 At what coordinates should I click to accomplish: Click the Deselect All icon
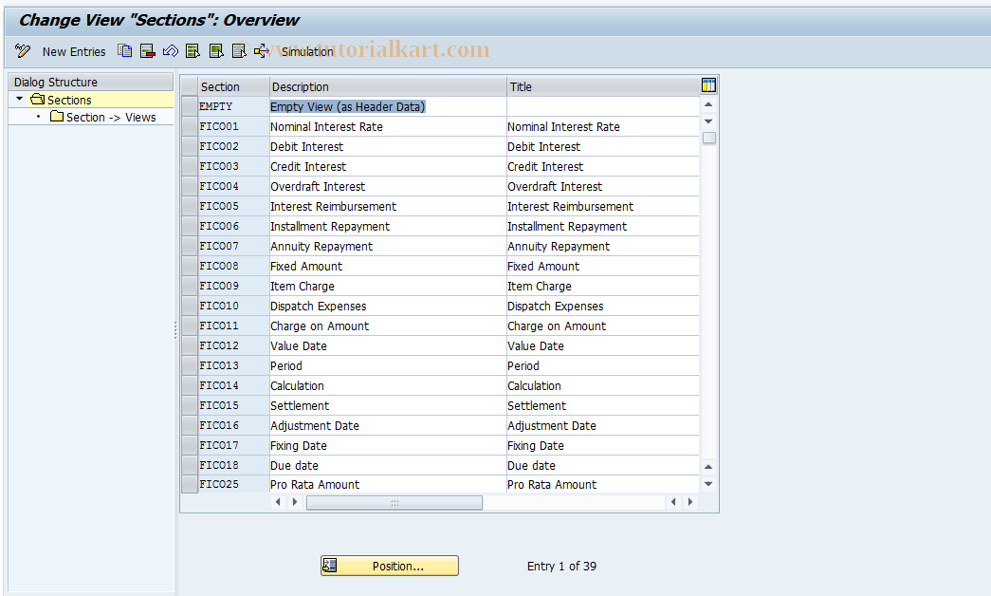point(239,51)
